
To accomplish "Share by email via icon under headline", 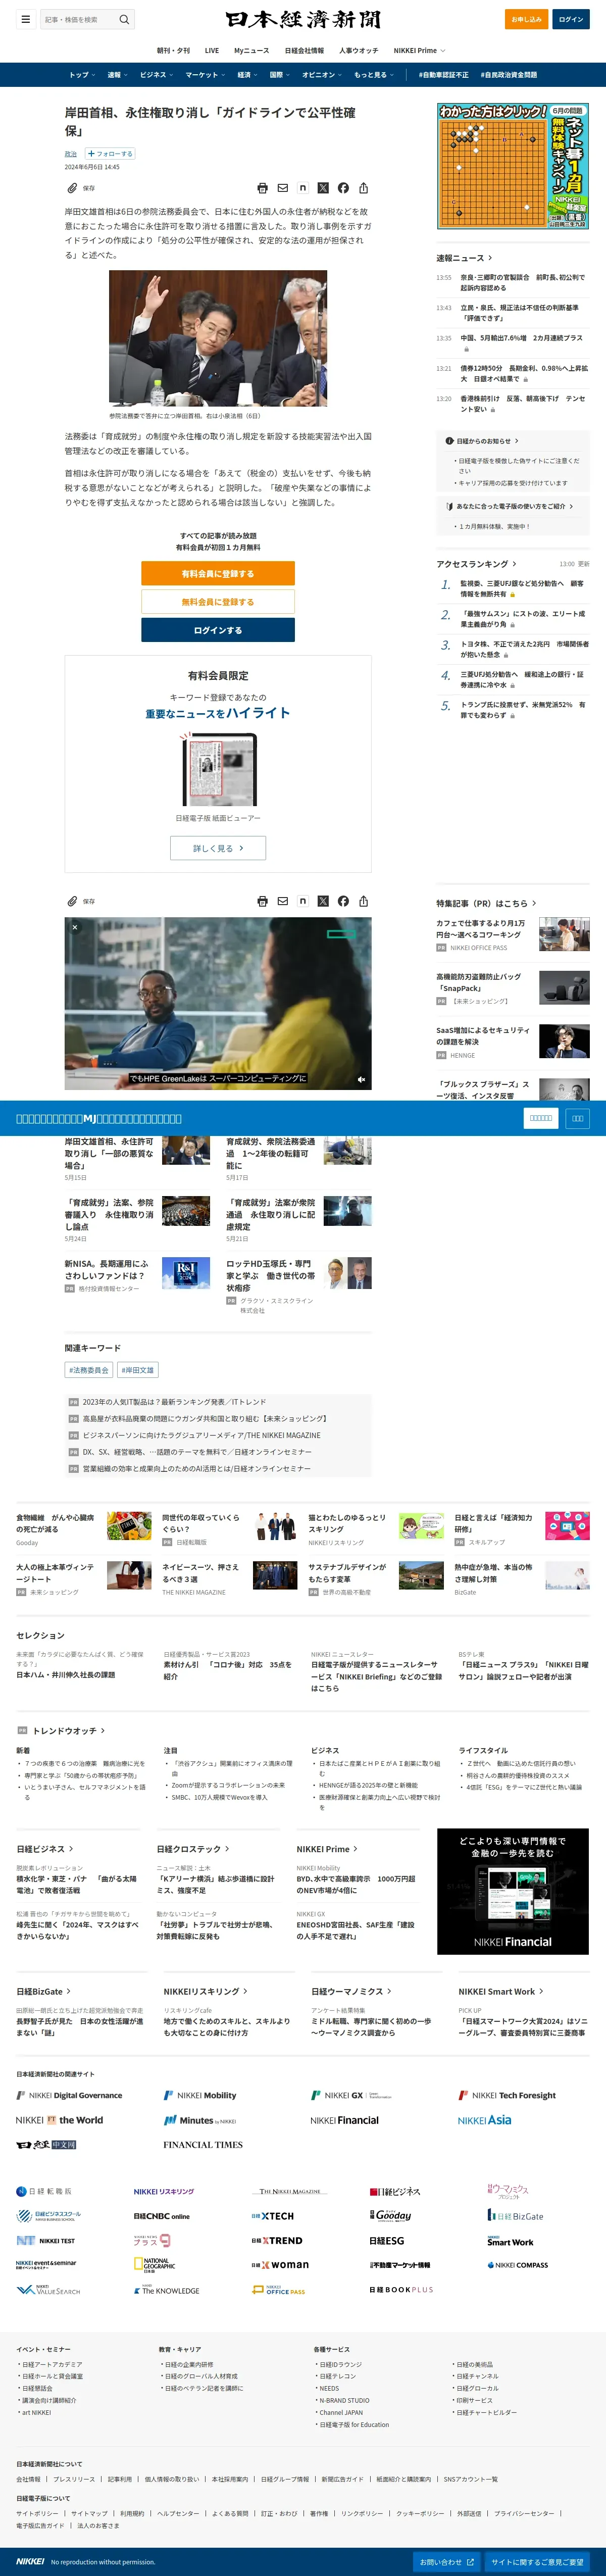I will point(283,188).
